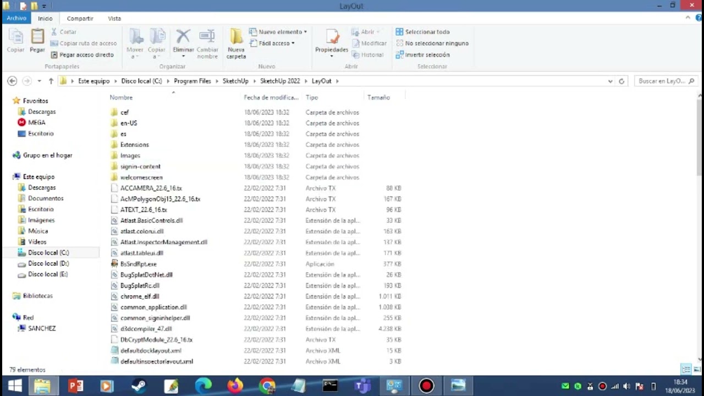Click SketchUp 2022 breadcrumb
The image size is (704, 396).
pos(280,81)
